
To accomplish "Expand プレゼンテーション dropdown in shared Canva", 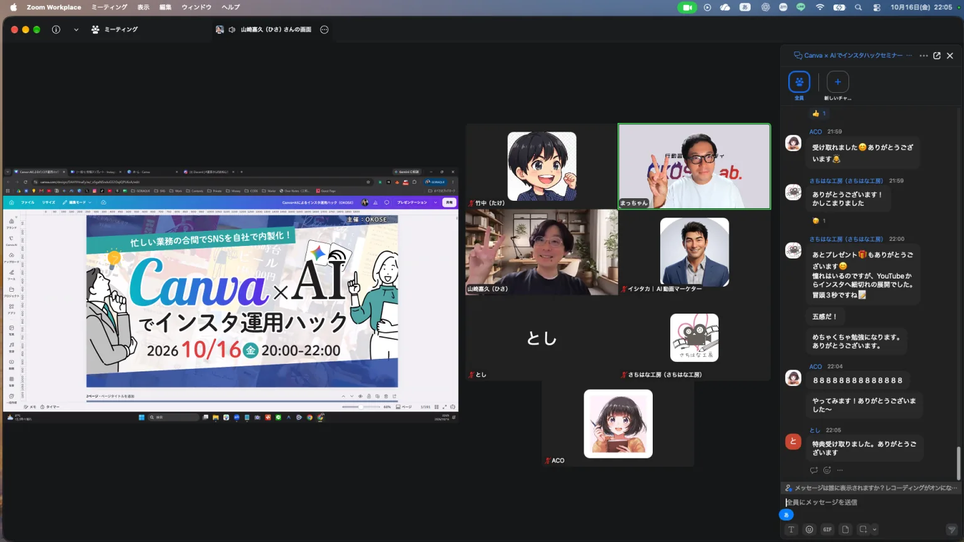I will pyautogui.click(x=436, y=203).
